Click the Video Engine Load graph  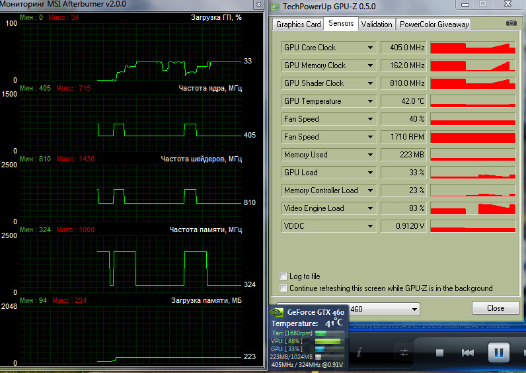coord(472,208)
